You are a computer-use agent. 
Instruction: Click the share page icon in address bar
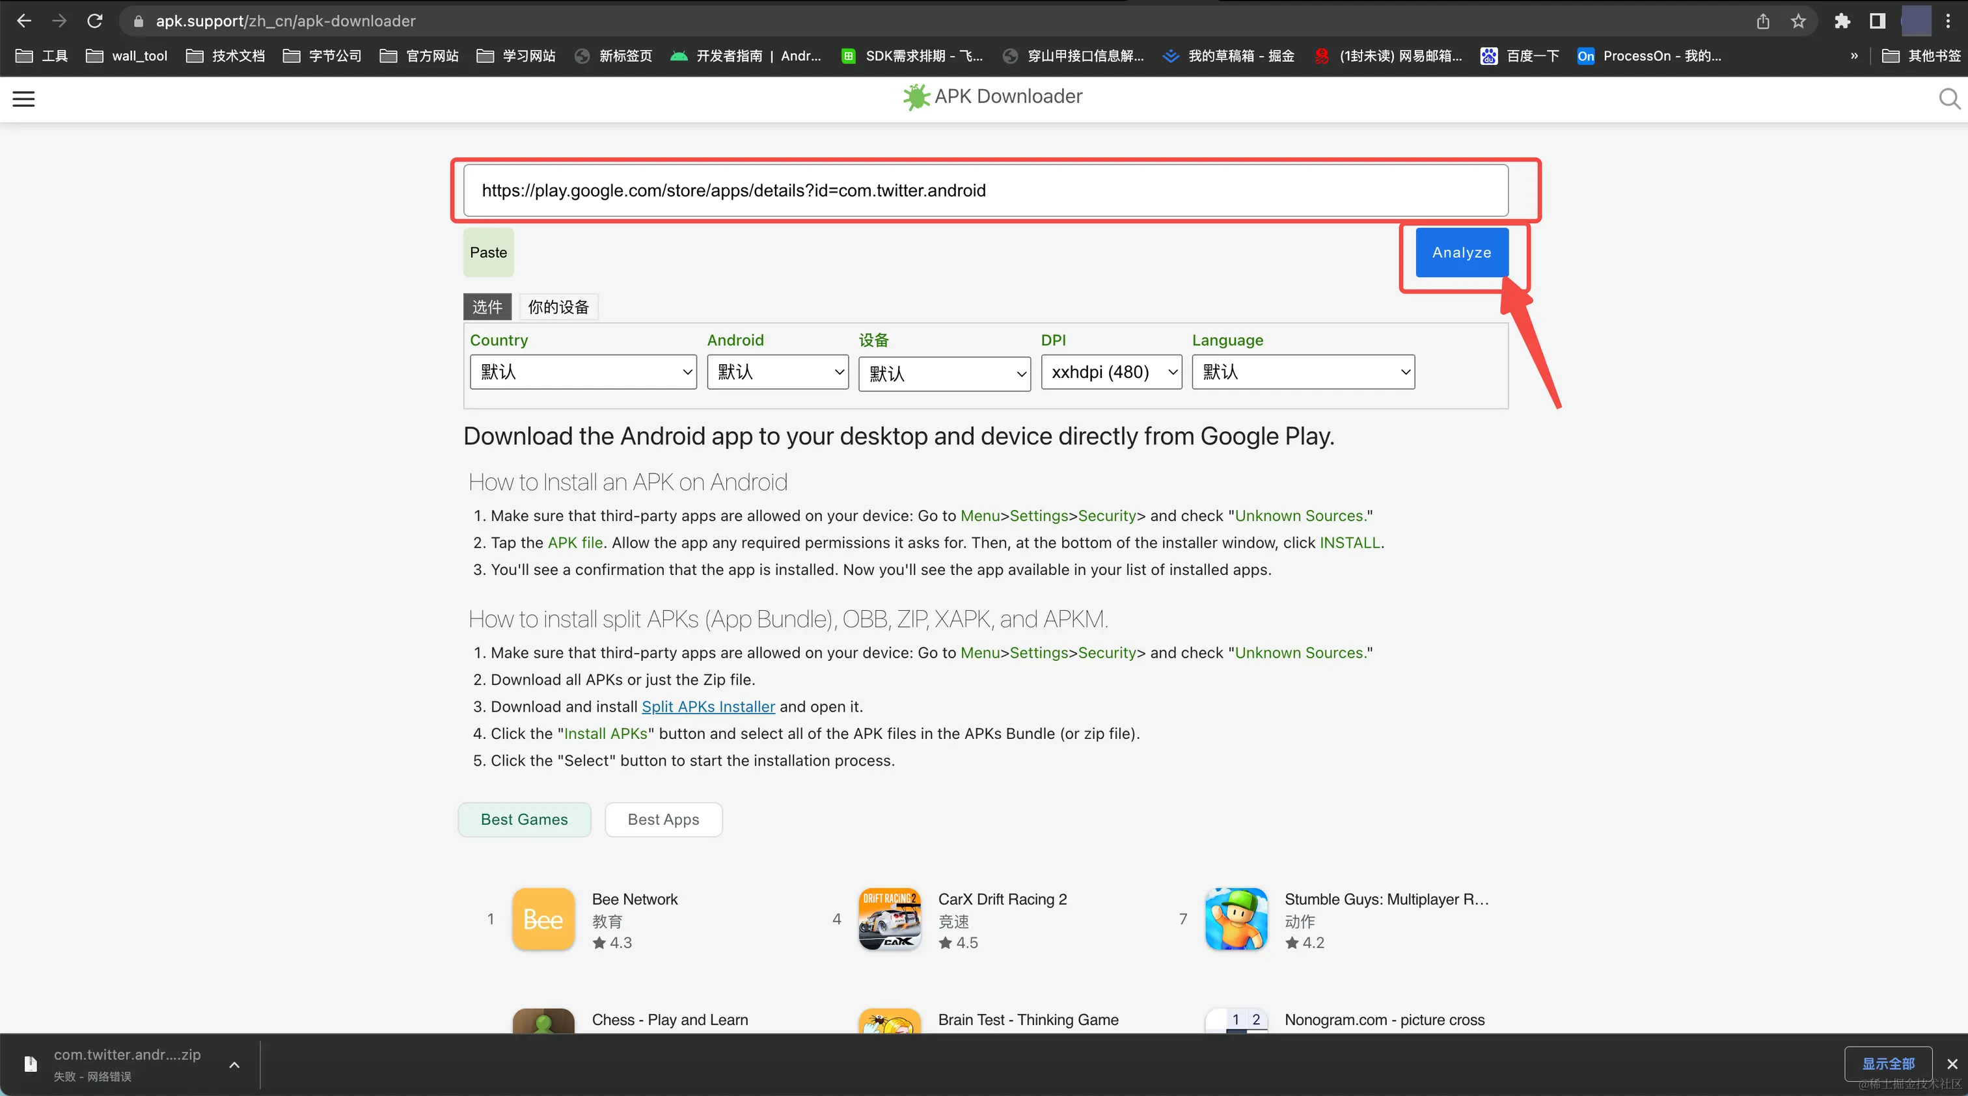[x=1762, y=21]
